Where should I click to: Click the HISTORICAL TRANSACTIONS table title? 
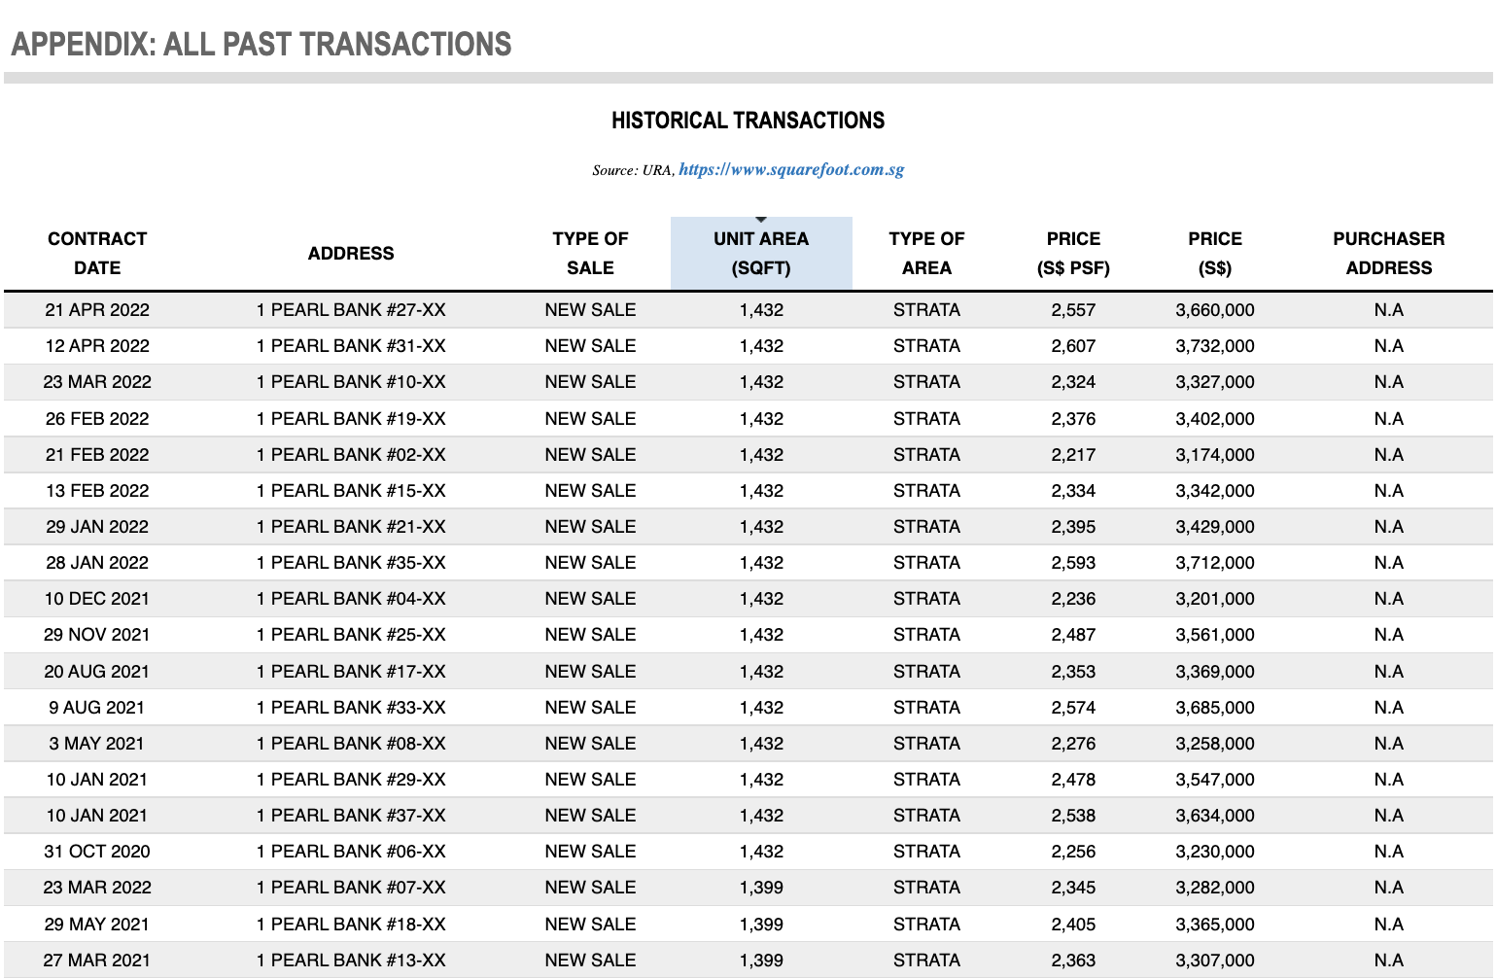[748, 121]
